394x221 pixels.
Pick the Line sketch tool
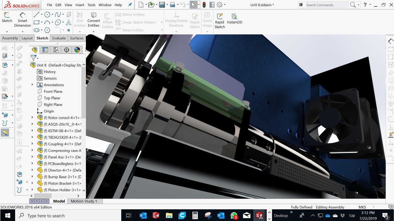pos(36,14)
